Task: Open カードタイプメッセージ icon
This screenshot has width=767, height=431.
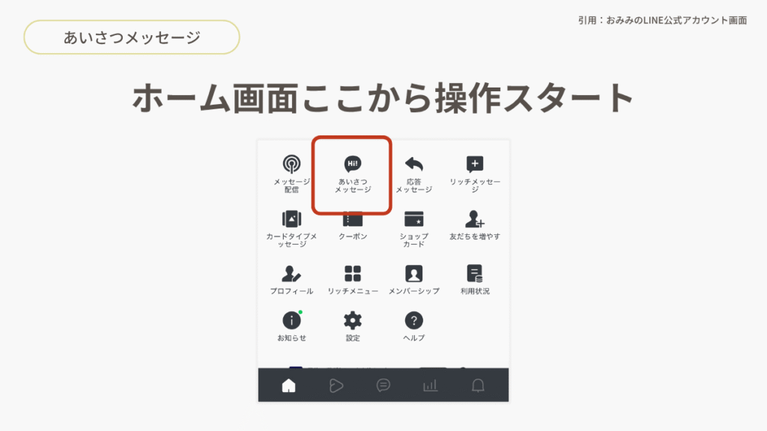Action: 291,218
